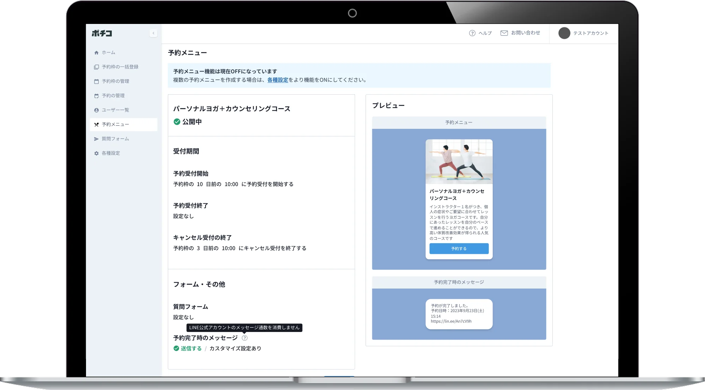This screenshot has width=705, height=390.
Task: Follow the 各種設定 link in the notice
Action: [278, 80]
